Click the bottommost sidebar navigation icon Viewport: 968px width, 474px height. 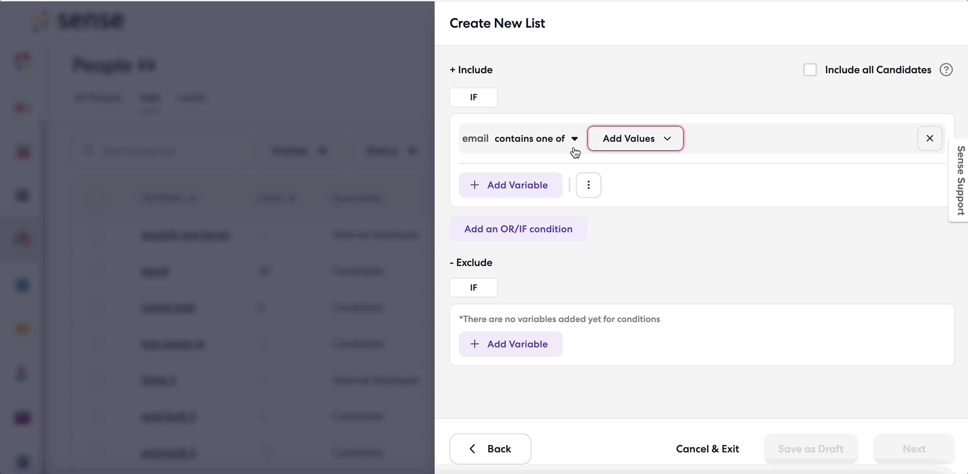click(22, 462)
